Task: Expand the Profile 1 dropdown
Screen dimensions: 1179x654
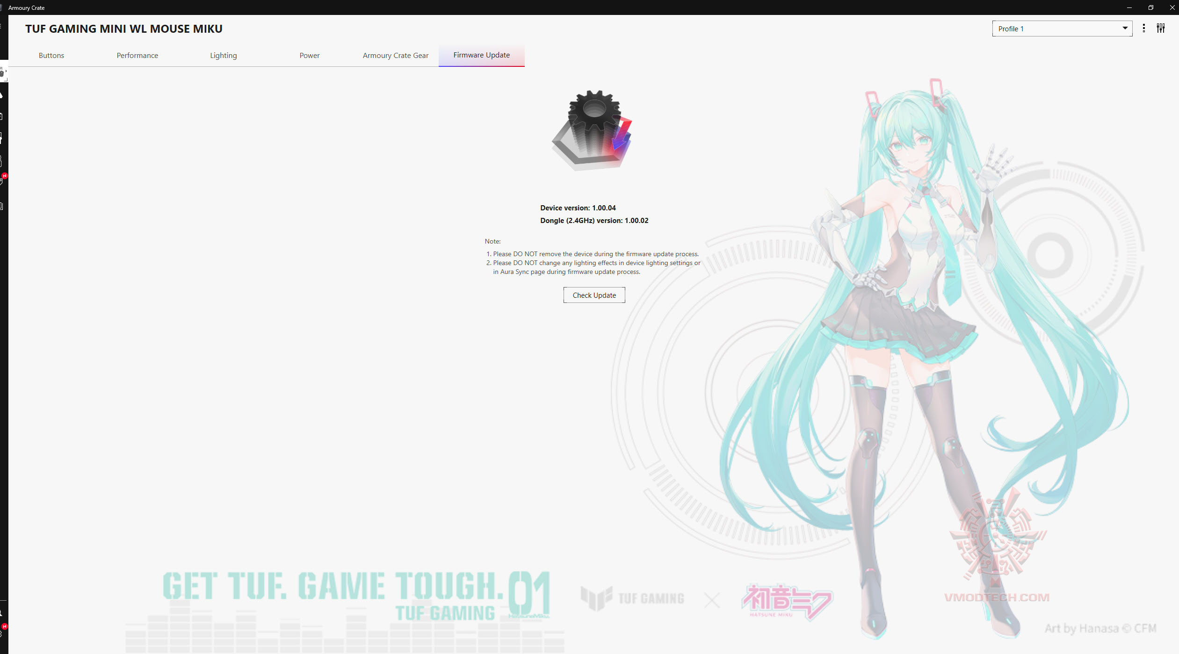Action: 1062,29
